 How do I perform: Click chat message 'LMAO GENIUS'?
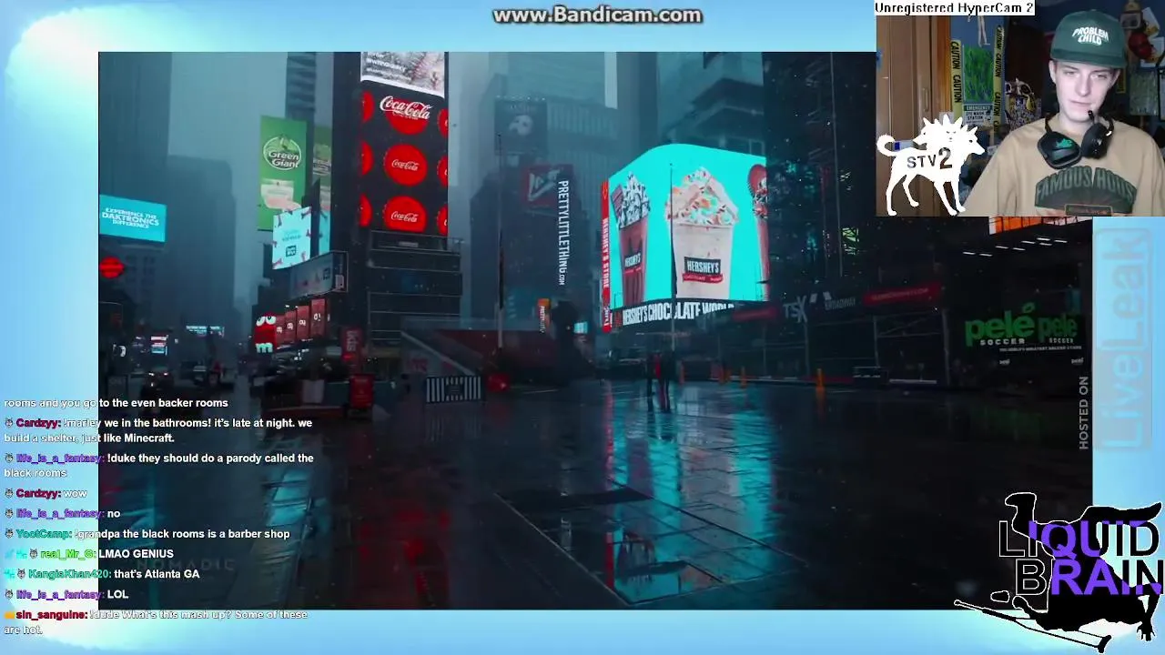point(136,554)
